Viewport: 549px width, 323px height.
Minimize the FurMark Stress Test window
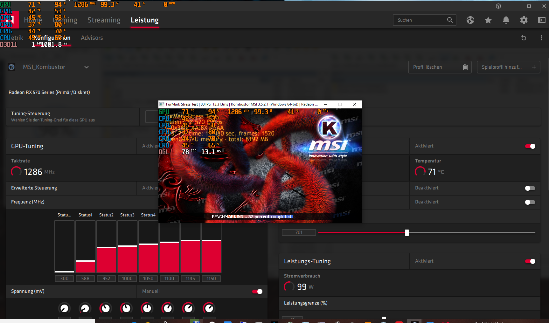click(326, 104)
